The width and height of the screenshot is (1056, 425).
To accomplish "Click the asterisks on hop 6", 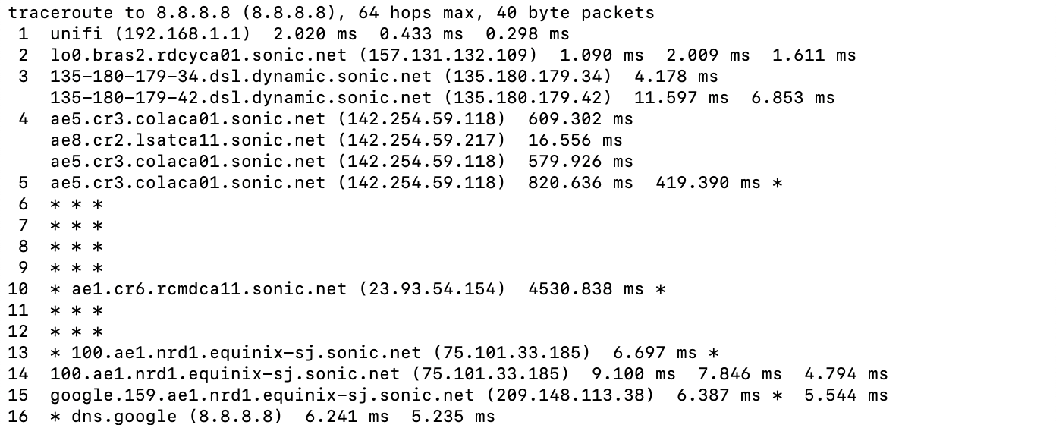I will (x=77, y=204).
